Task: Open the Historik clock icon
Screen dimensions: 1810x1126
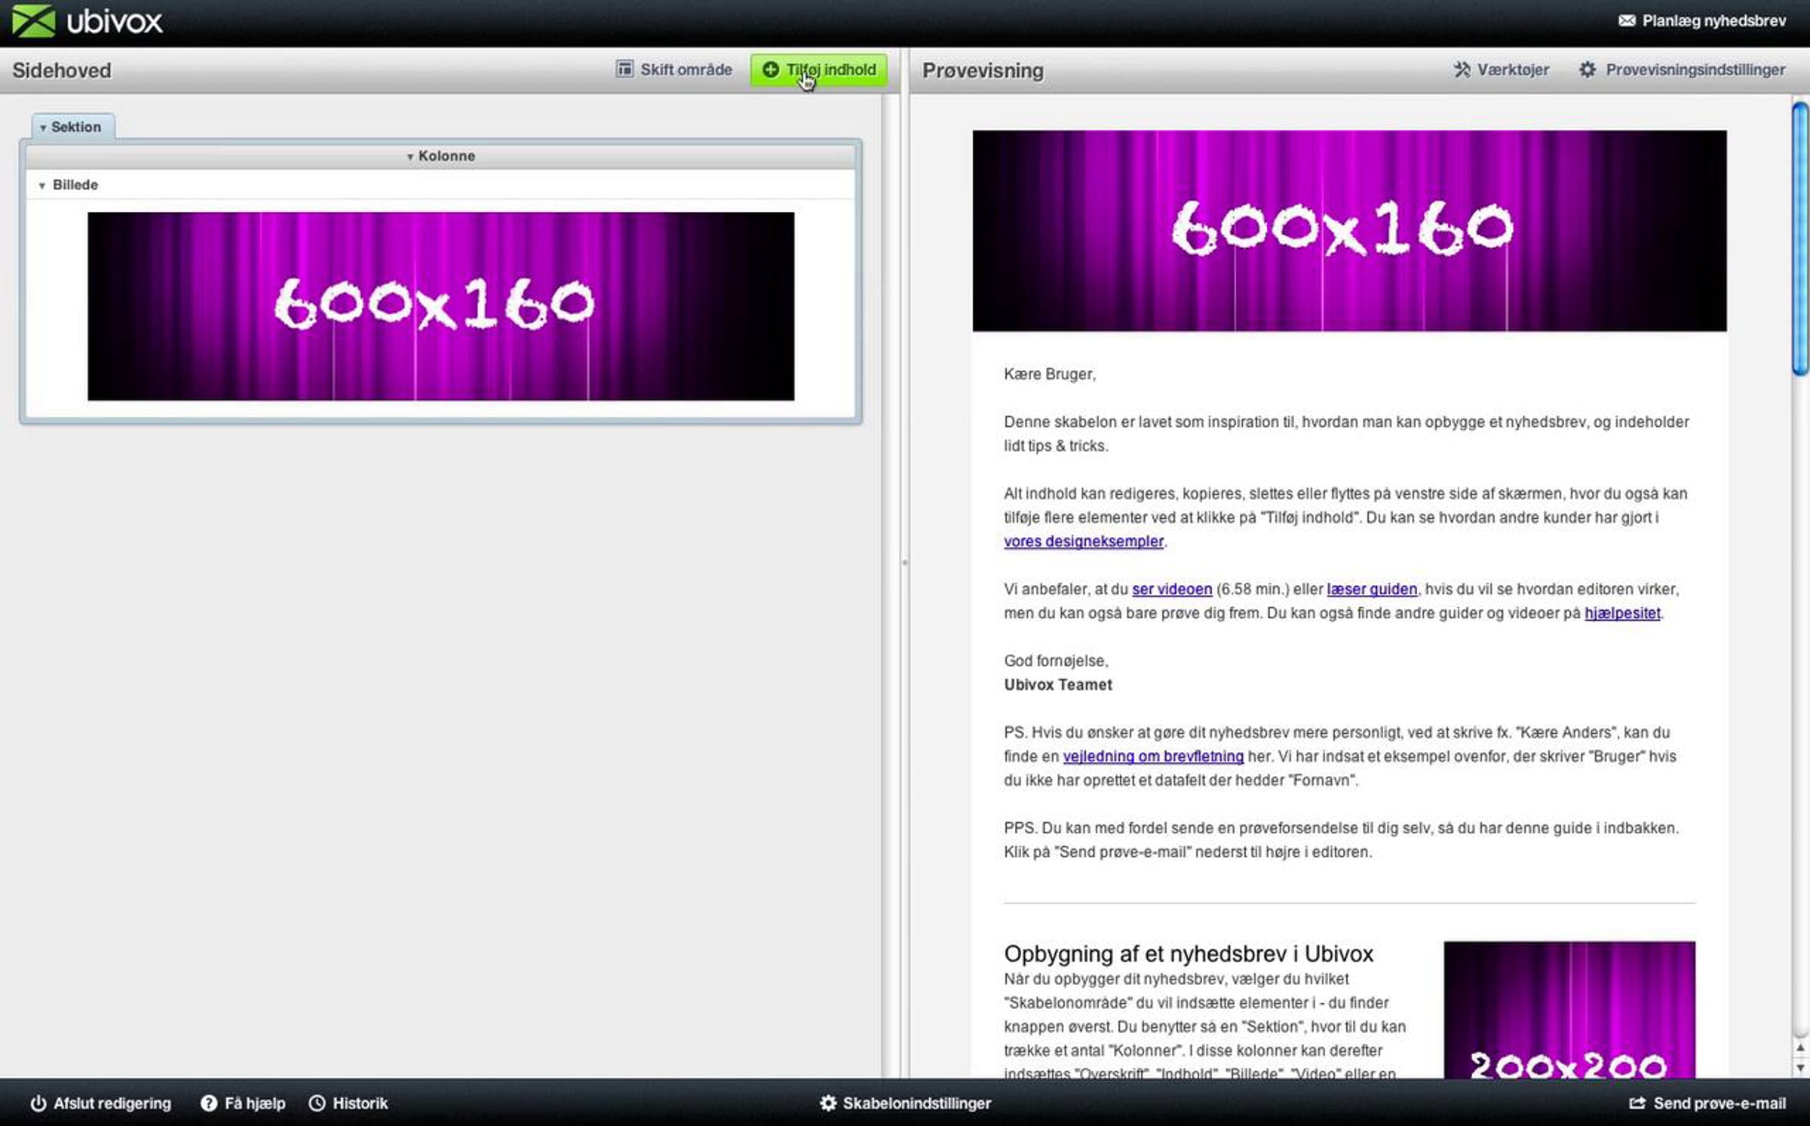Action: [318, 1103]
